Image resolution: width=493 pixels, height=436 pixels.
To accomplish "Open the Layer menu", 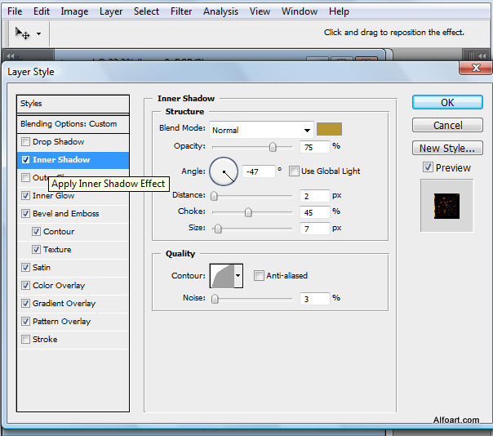I will pos(111,11).
